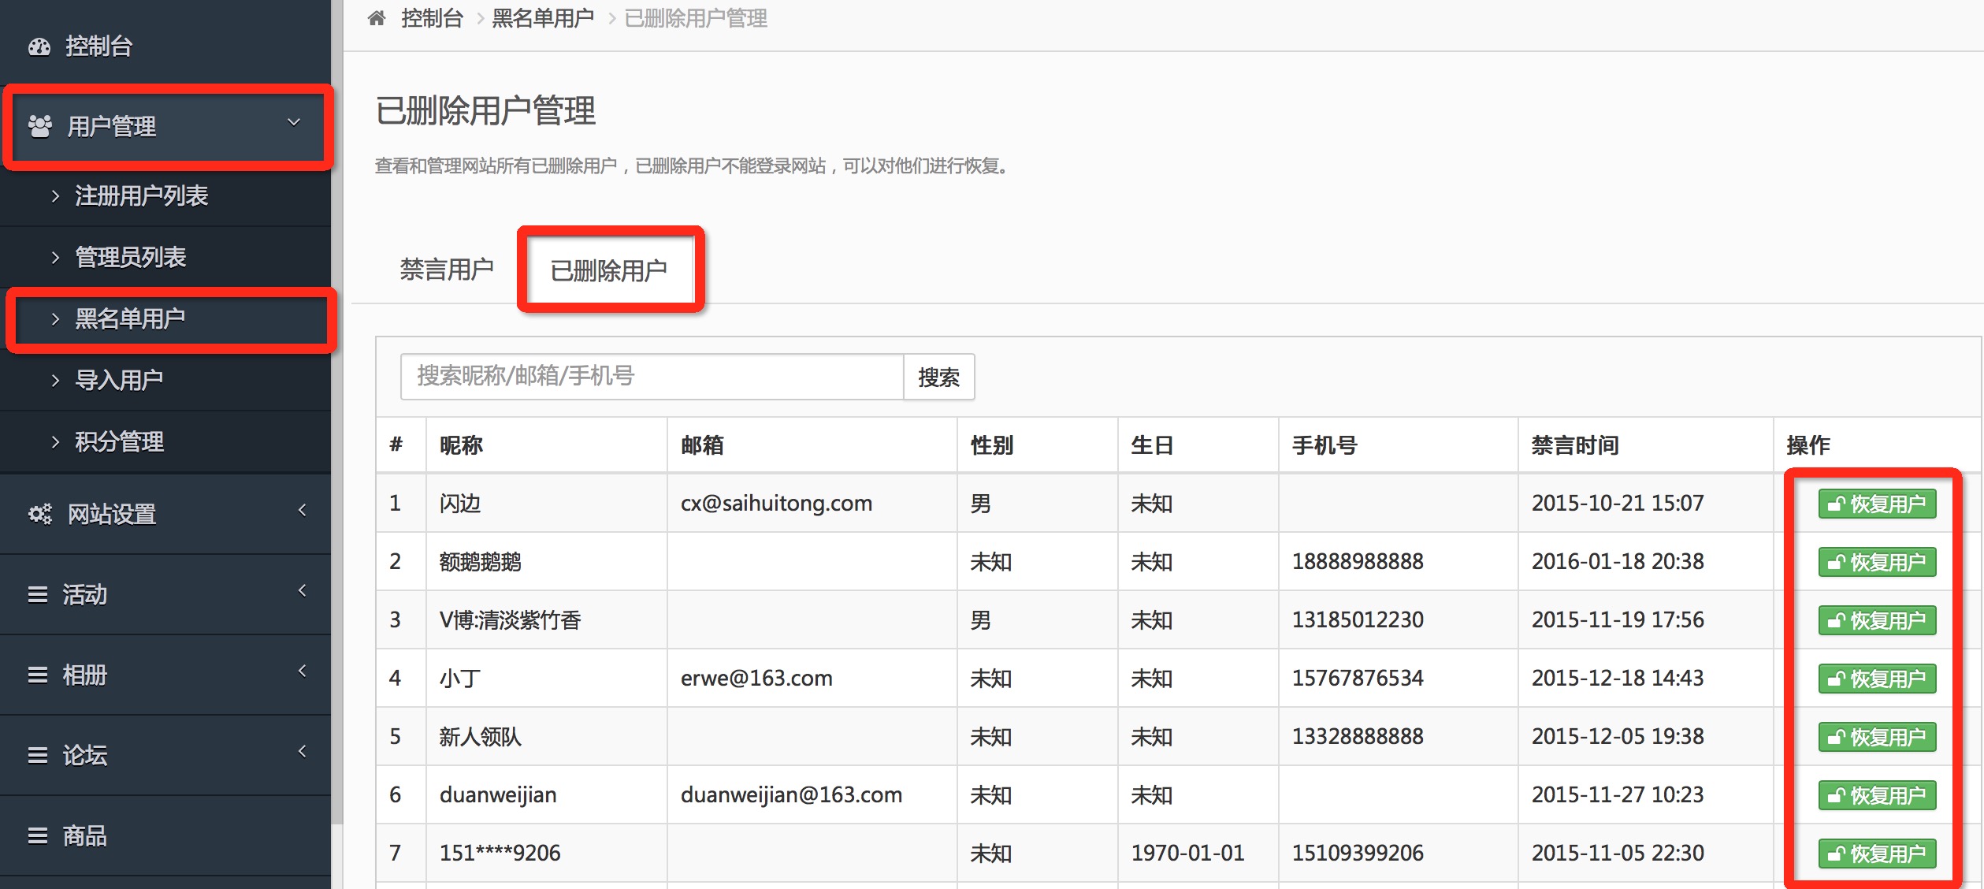This screenshot has height=889, width=1984.
Task: Expand the 论坛 section arrow
Action: point(303,752)
